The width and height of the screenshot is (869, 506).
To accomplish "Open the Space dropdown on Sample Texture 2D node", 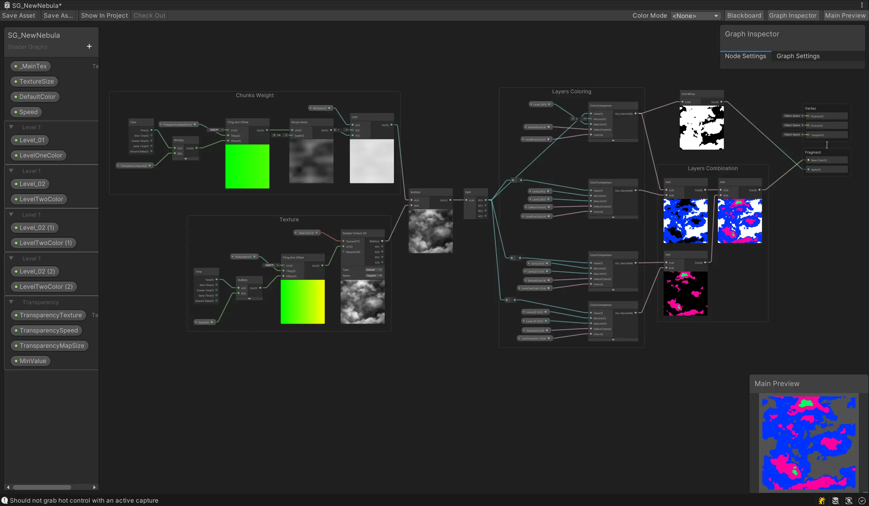I will [374, 276].
